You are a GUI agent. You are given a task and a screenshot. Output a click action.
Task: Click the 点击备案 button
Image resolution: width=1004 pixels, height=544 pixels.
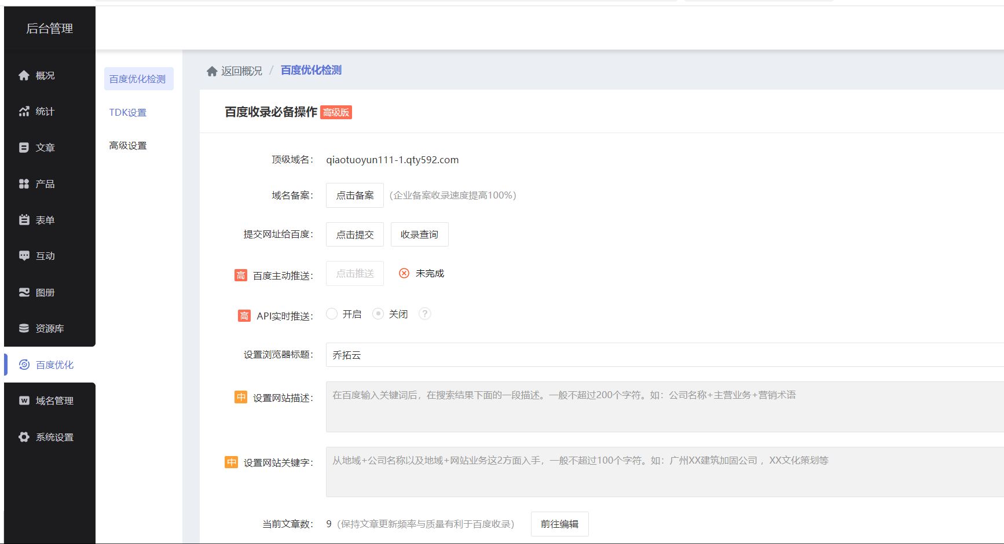355,196
